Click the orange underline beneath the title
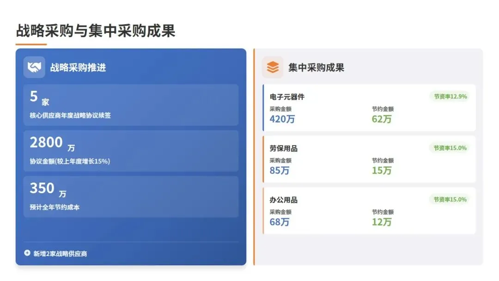Image resolution: width=499 pixels, height=281 pixels. tap(31, 44)
